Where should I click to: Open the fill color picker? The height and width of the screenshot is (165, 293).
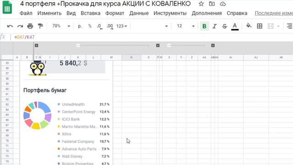click(249, 26)
